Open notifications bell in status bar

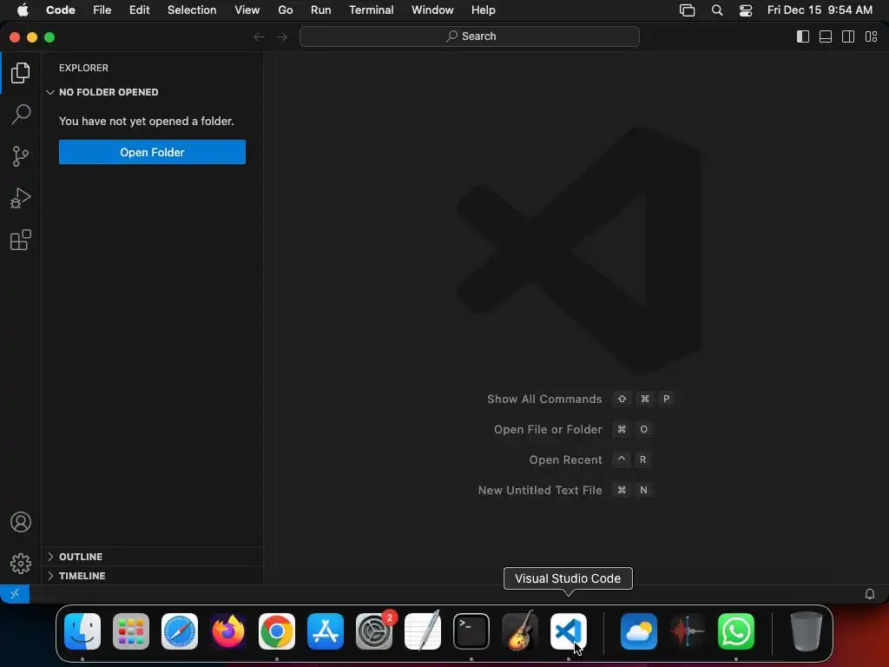pos(870,594)
